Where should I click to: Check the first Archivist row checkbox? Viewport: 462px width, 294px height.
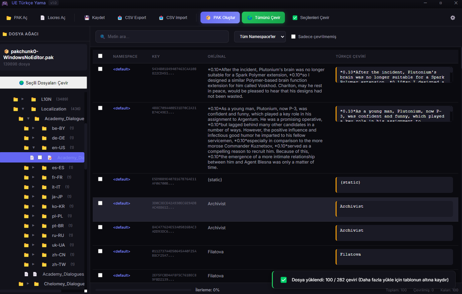[100, 203]
